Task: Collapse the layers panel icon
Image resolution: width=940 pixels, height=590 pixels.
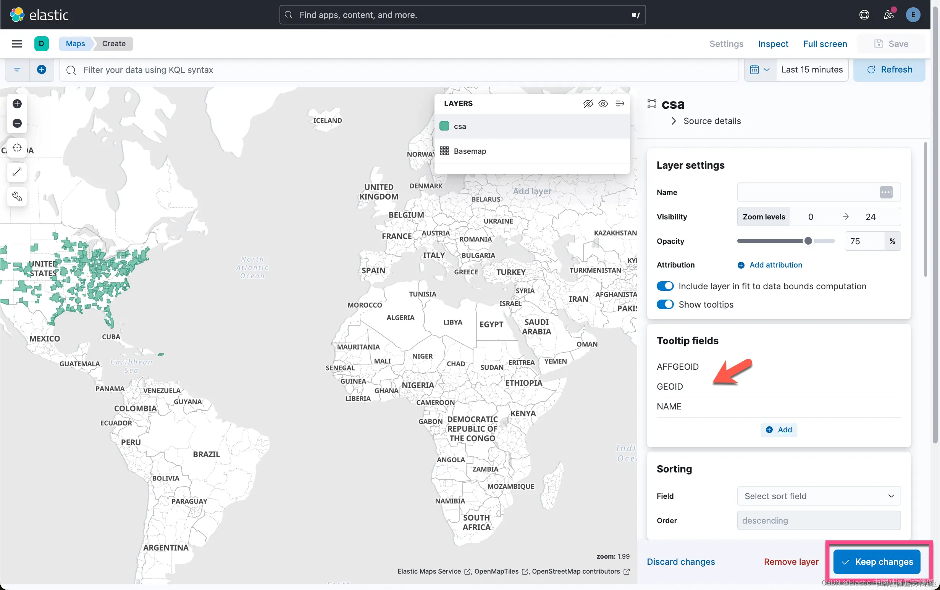Action: click(620, 103)
